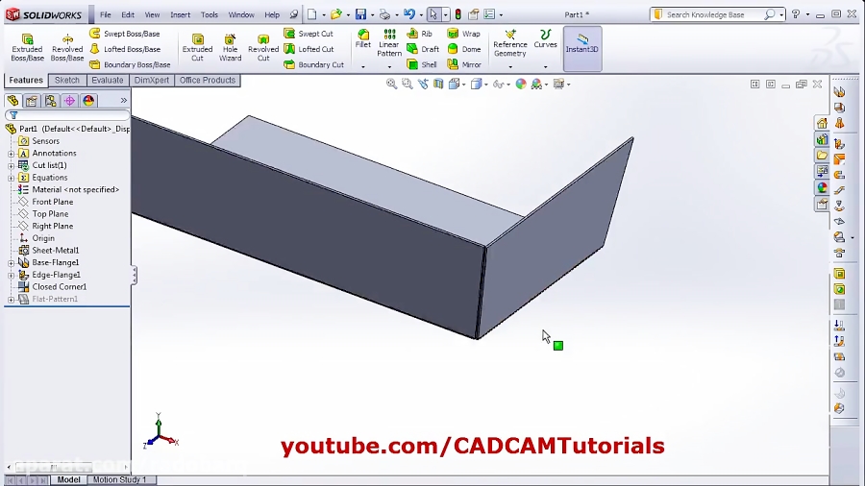Image resolution: width=865 pixels, height=486 pixels.
Task: Open Reference Geometry tool
Action: click(509, 43)
